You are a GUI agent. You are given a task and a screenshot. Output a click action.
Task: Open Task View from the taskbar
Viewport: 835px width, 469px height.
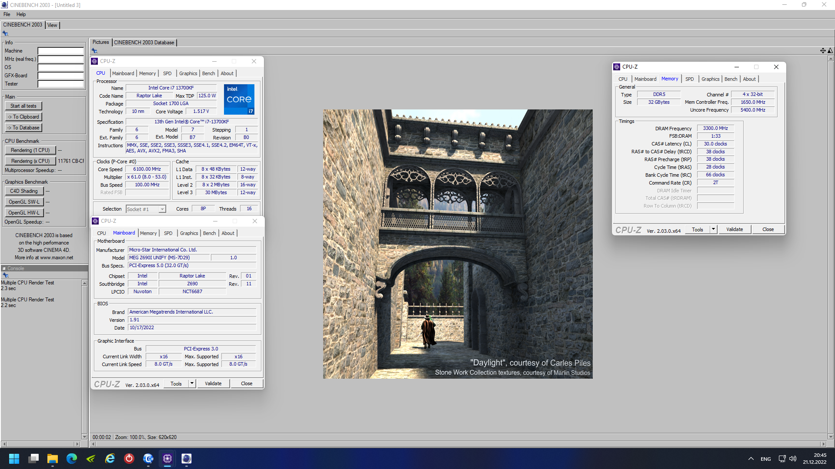tap(33, 459)
